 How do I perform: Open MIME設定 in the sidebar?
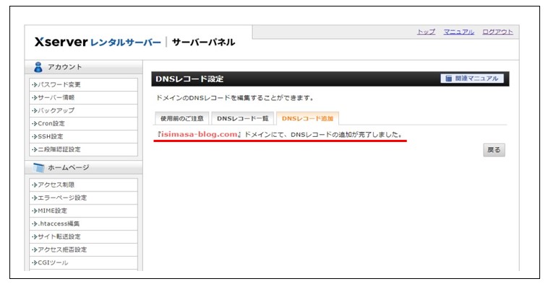[x=84, y=210]
